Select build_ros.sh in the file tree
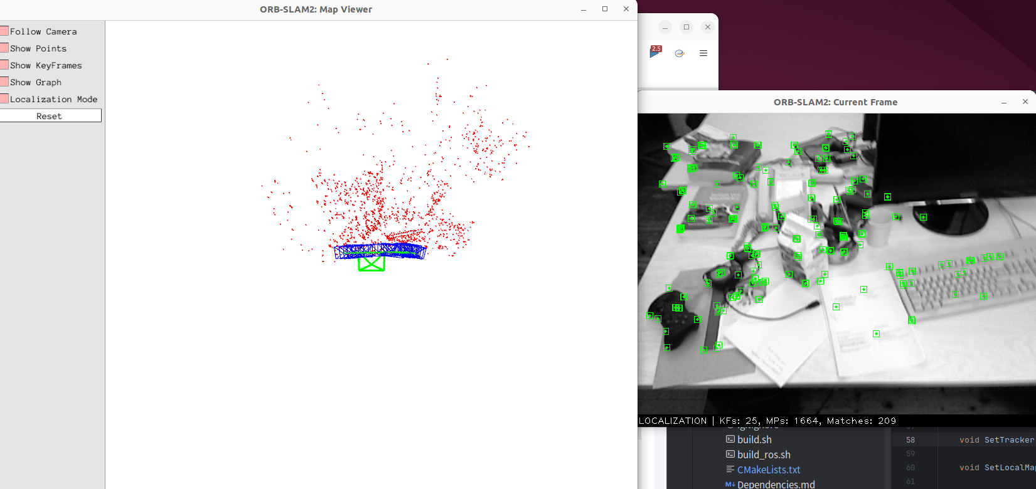Screen dimensions: 1036x489 [x=764, y=455]
